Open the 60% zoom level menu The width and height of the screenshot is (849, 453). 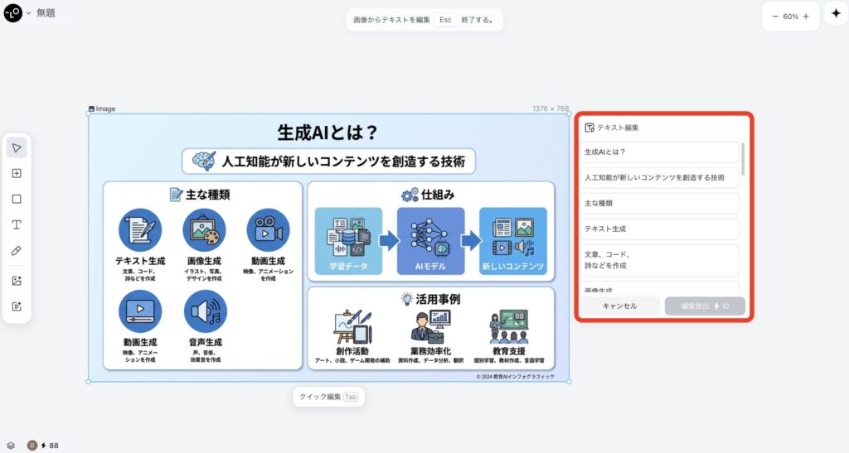(x=790, y=17)
